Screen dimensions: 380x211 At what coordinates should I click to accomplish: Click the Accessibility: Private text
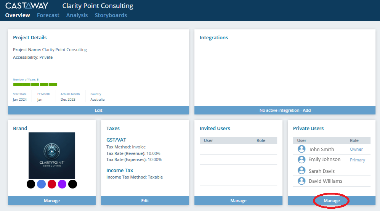tap(33, 57)
